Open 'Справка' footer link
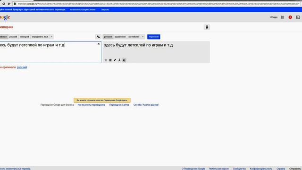The image size is (302, 170). (x=281, y=169)
